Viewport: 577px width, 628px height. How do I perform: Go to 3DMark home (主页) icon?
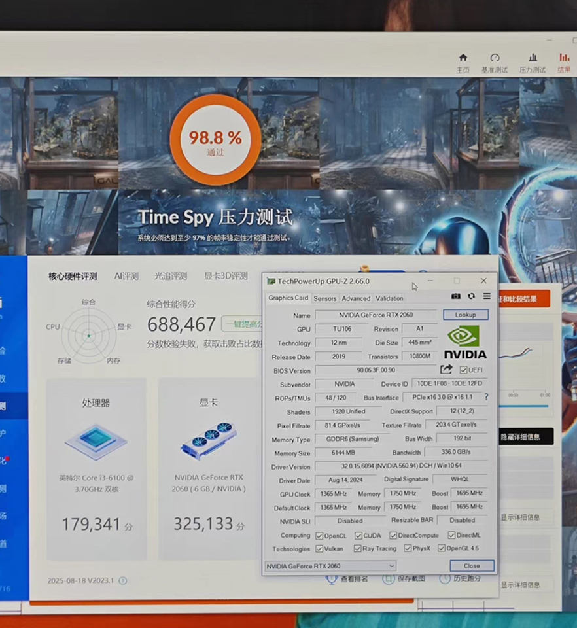pos(463,63)
